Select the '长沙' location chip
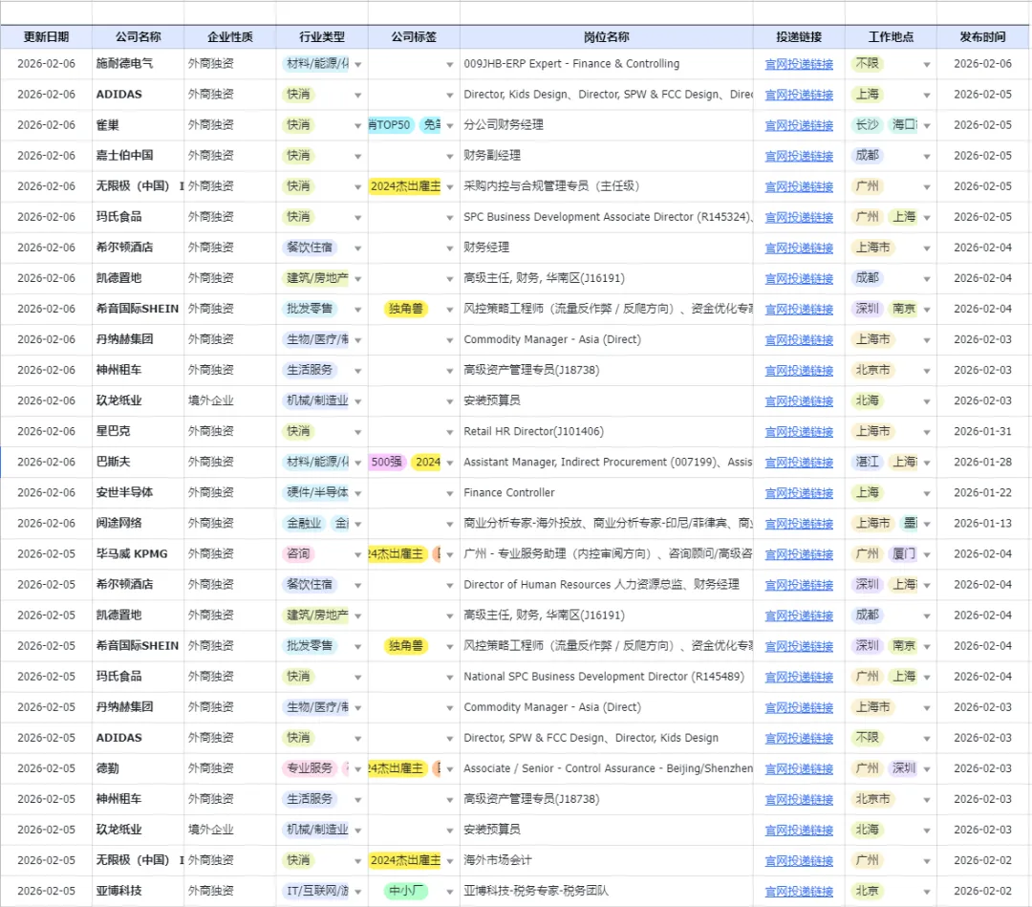 point(867,125)
